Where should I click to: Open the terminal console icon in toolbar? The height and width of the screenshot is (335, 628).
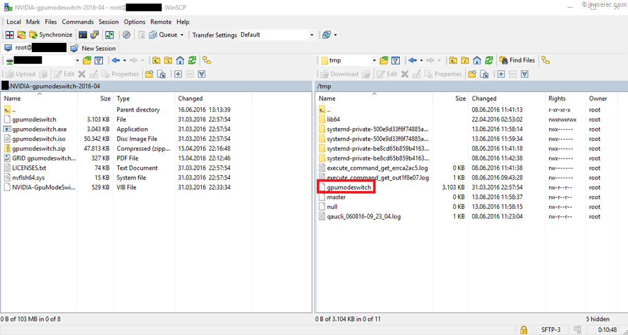(82, 35)
